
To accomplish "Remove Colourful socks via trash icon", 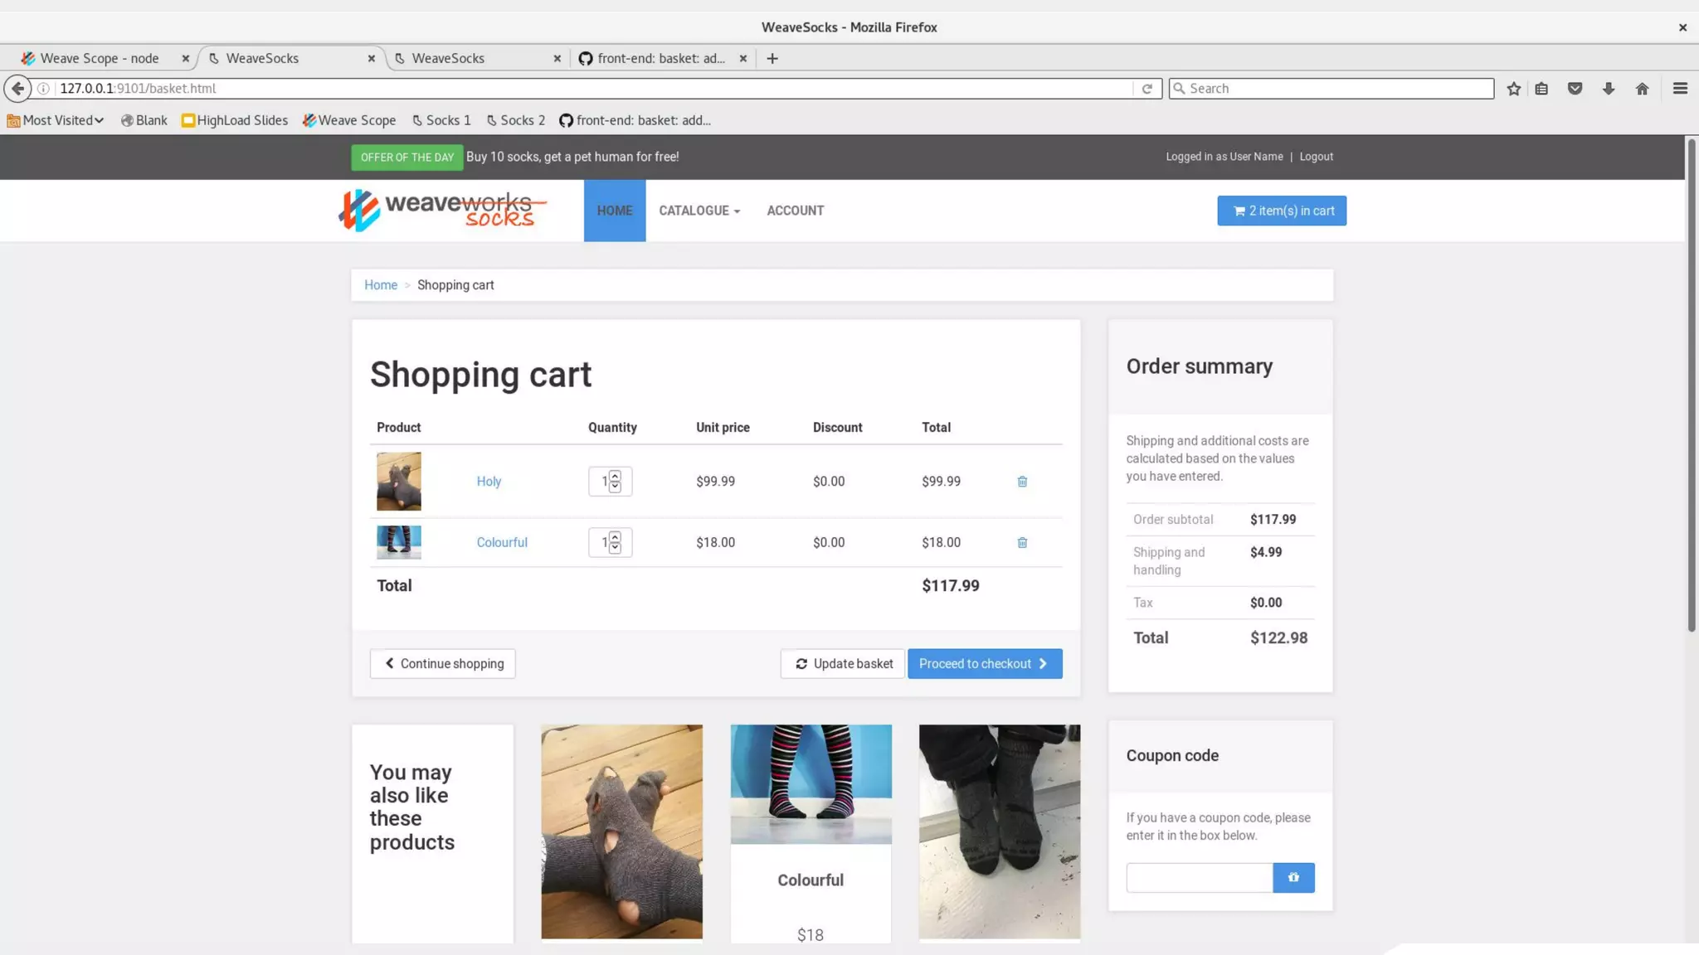I will click(x=1022, y=543).
